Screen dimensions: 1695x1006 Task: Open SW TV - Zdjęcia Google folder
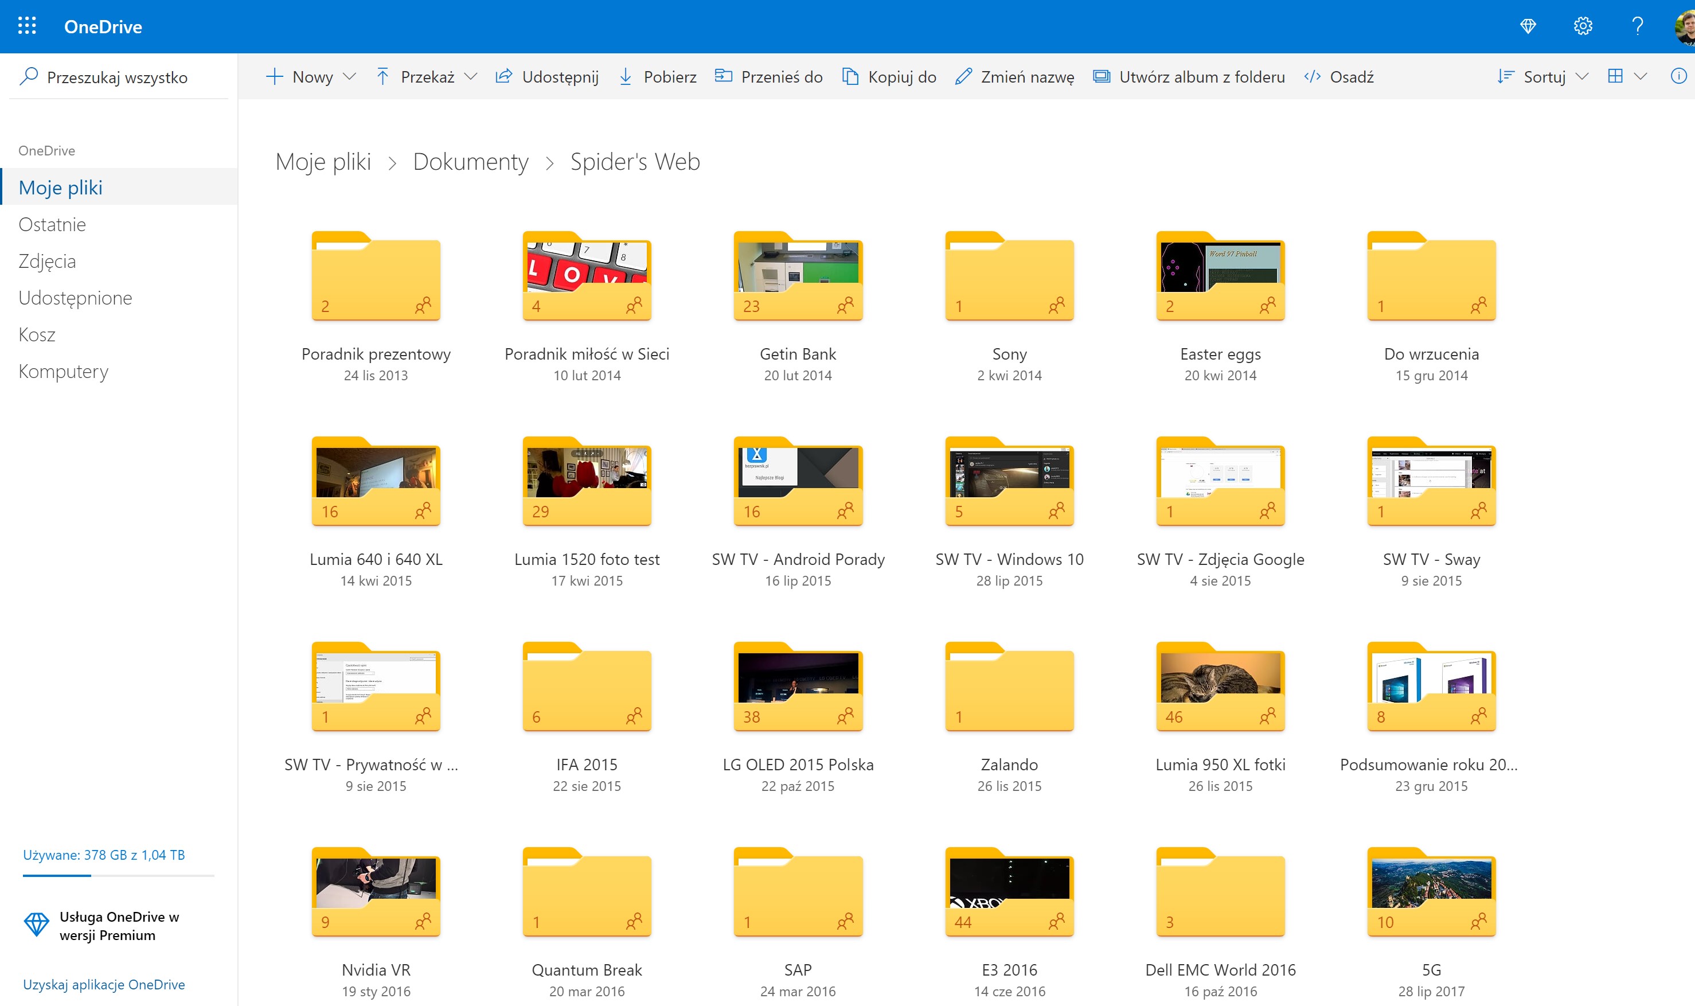[x=1220, y=482]
